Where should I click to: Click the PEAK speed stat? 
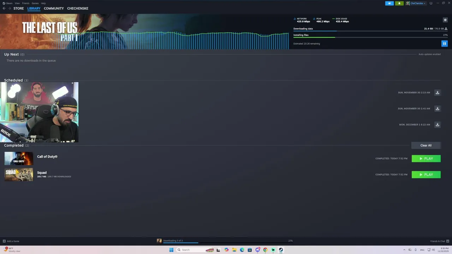pyautogui.click(x=322, y=20)
